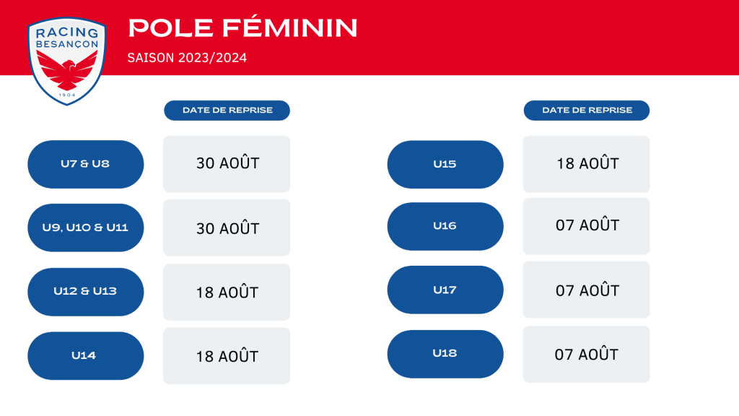Click the U12 & U13 18 AOÛT box
This screenshot has height=416, width=739.
pyautogui.click(x=227, y=292)
